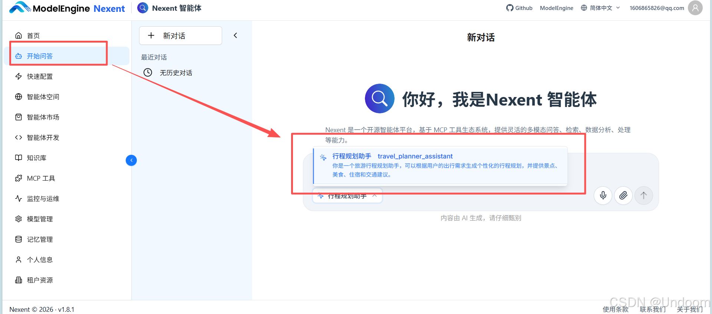This screenshot has width=712, height=314.
Task: Click the 快速配置 lightning icon
Action: point(19,76)
